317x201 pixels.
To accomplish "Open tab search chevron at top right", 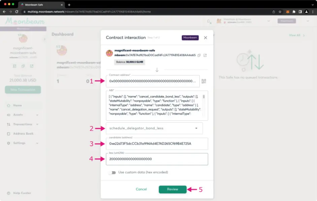I will pos(313,5).
